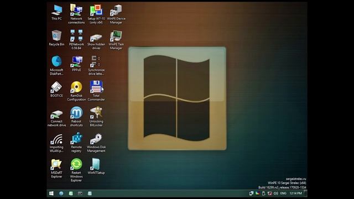The image size is (354, 199).
Task: Click Restart Windows Explorer icon
Action: (76, 170)
